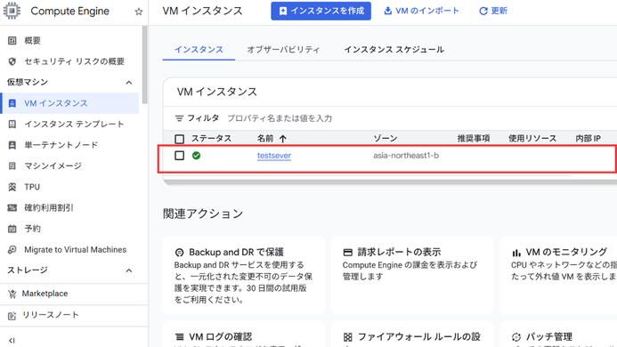
Task: Click the 概要 dashboard icon in sidebar
Action: [x=12, y=41]
